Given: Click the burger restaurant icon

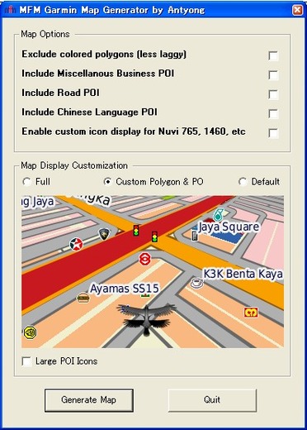Looking at the screenshot, I should pos(83,298).
